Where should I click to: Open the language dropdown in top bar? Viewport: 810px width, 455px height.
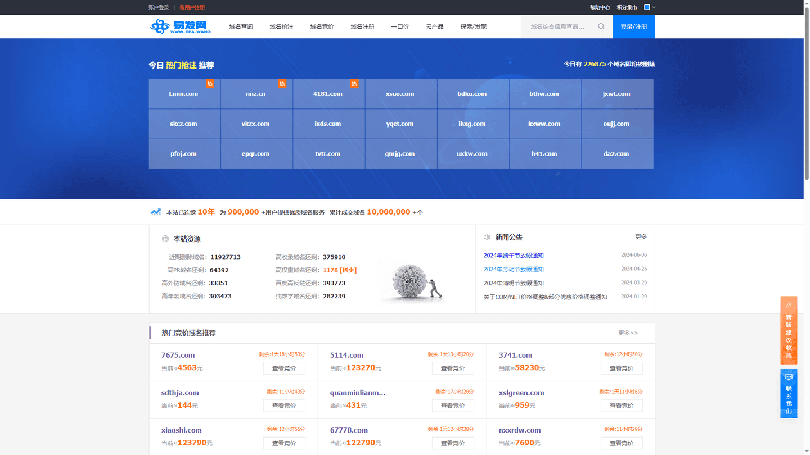(650, 7)
